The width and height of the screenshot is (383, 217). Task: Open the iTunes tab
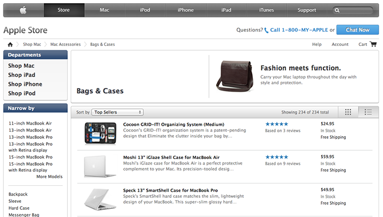tap(266, 10)
